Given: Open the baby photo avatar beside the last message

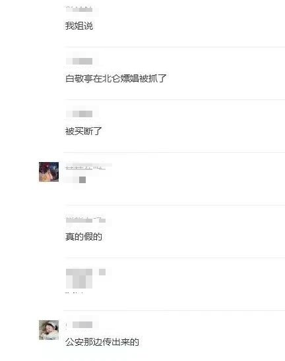Looking at the screenshot, I should click(49, 330).
